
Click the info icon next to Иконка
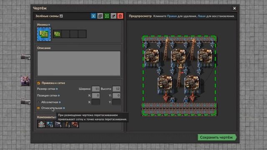click(x=49, y=25)
